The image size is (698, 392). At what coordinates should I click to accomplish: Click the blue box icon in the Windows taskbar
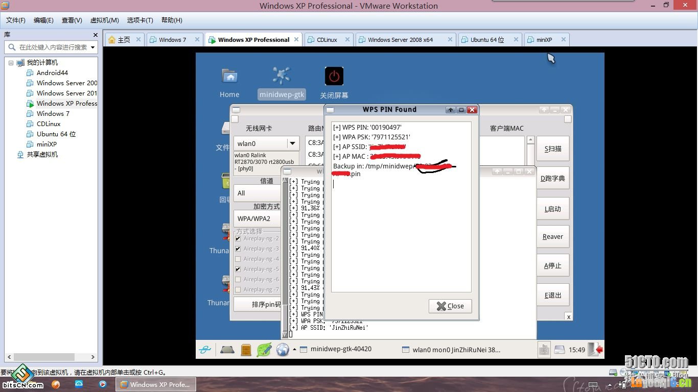(x=79, y=384)
